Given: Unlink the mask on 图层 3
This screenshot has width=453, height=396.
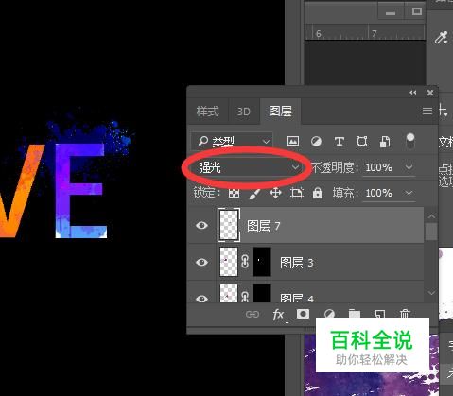Looking at the screenshot, I should 245,262.
